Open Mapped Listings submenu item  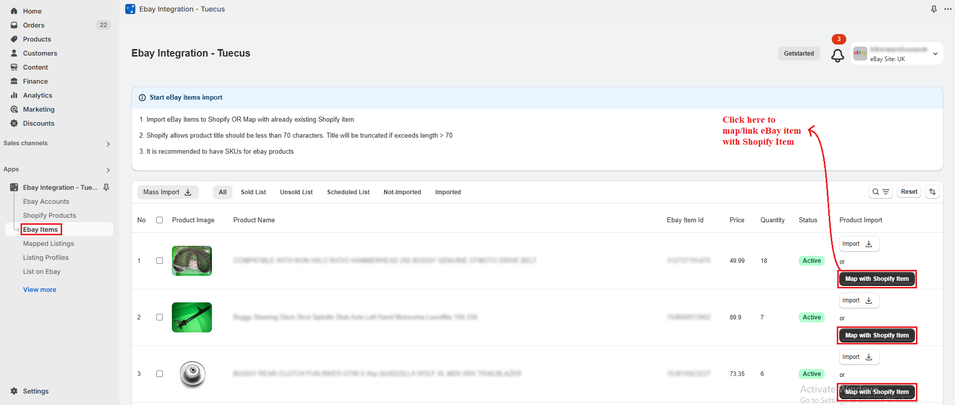(x=48, y=243)
